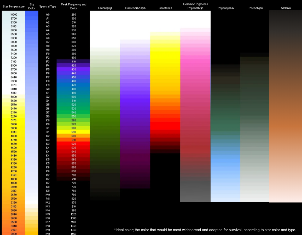Click the star temperature value 4910
The width and height of the screenshot is (302, 235).
pos(14,132)
